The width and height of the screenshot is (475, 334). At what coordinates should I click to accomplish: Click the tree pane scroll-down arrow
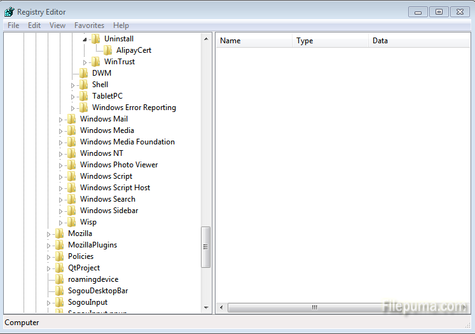pos(206,308)
